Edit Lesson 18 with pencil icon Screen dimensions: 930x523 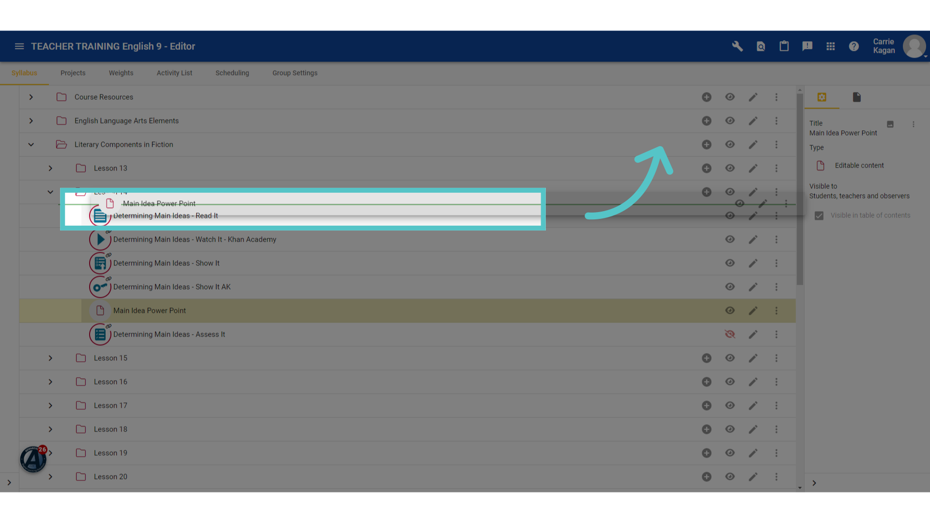(x=753, y=430)
